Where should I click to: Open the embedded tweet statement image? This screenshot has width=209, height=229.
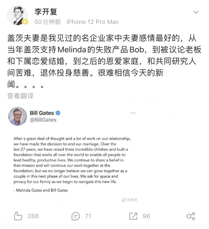point(72,164)
